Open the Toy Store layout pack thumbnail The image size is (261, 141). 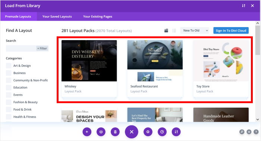click(x=221, y=60)
